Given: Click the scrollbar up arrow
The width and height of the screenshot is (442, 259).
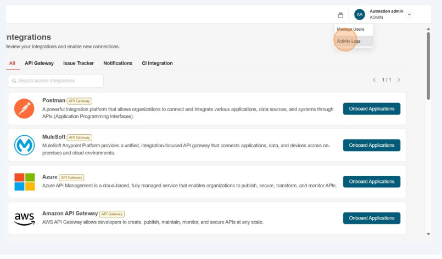Looking at the screenshot, I should [428, 29].
